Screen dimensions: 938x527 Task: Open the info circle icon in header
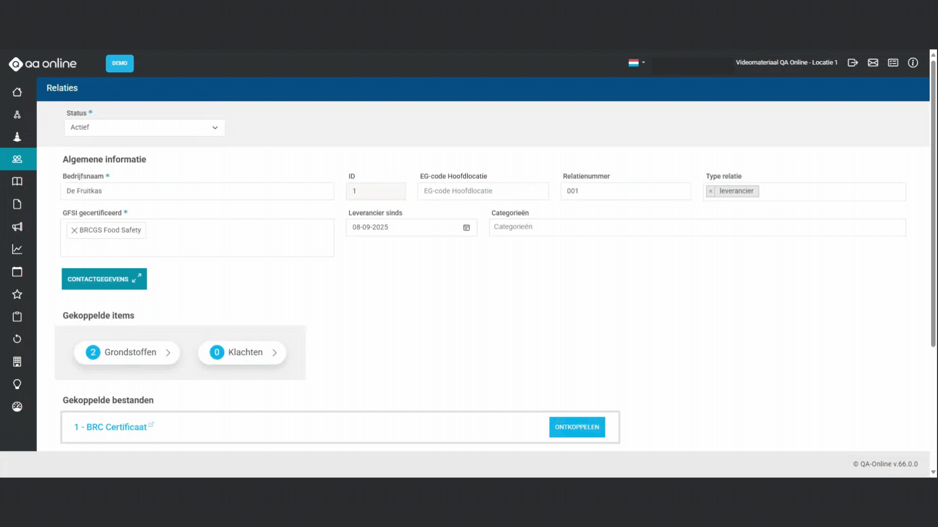tap(913, 62)
